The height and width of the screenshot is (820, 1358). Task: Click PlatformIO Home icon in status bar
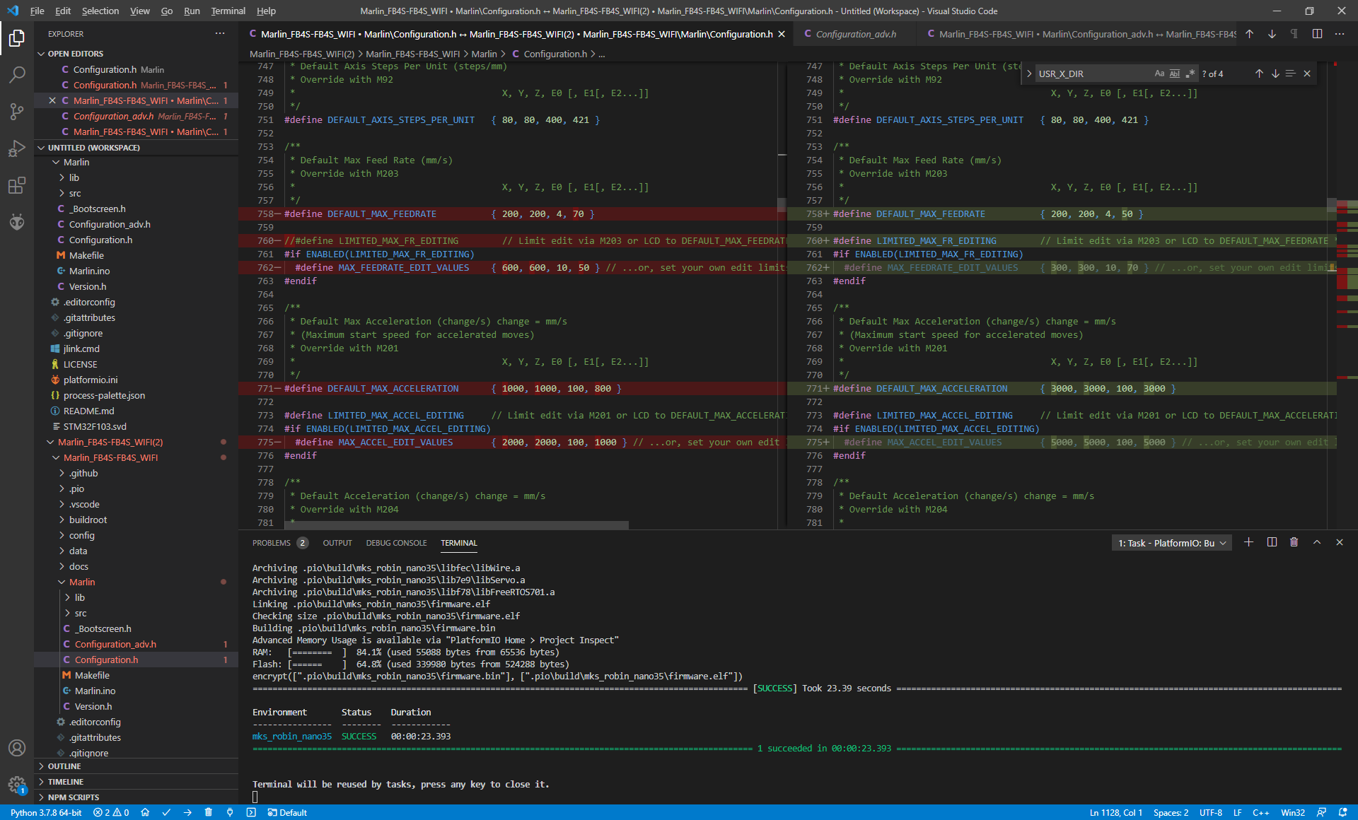pyautogui.click(x=145, y=812)
